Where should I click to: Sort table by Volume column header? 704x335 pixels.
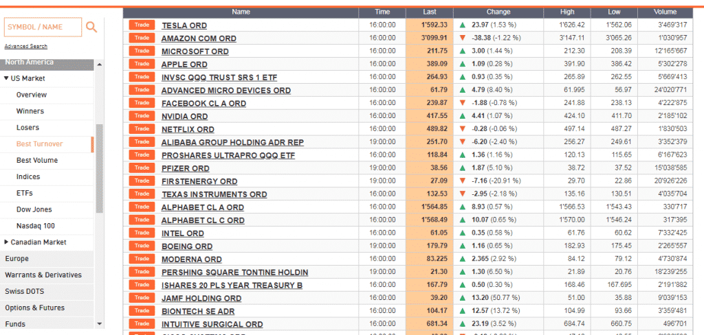pos(665,12)
